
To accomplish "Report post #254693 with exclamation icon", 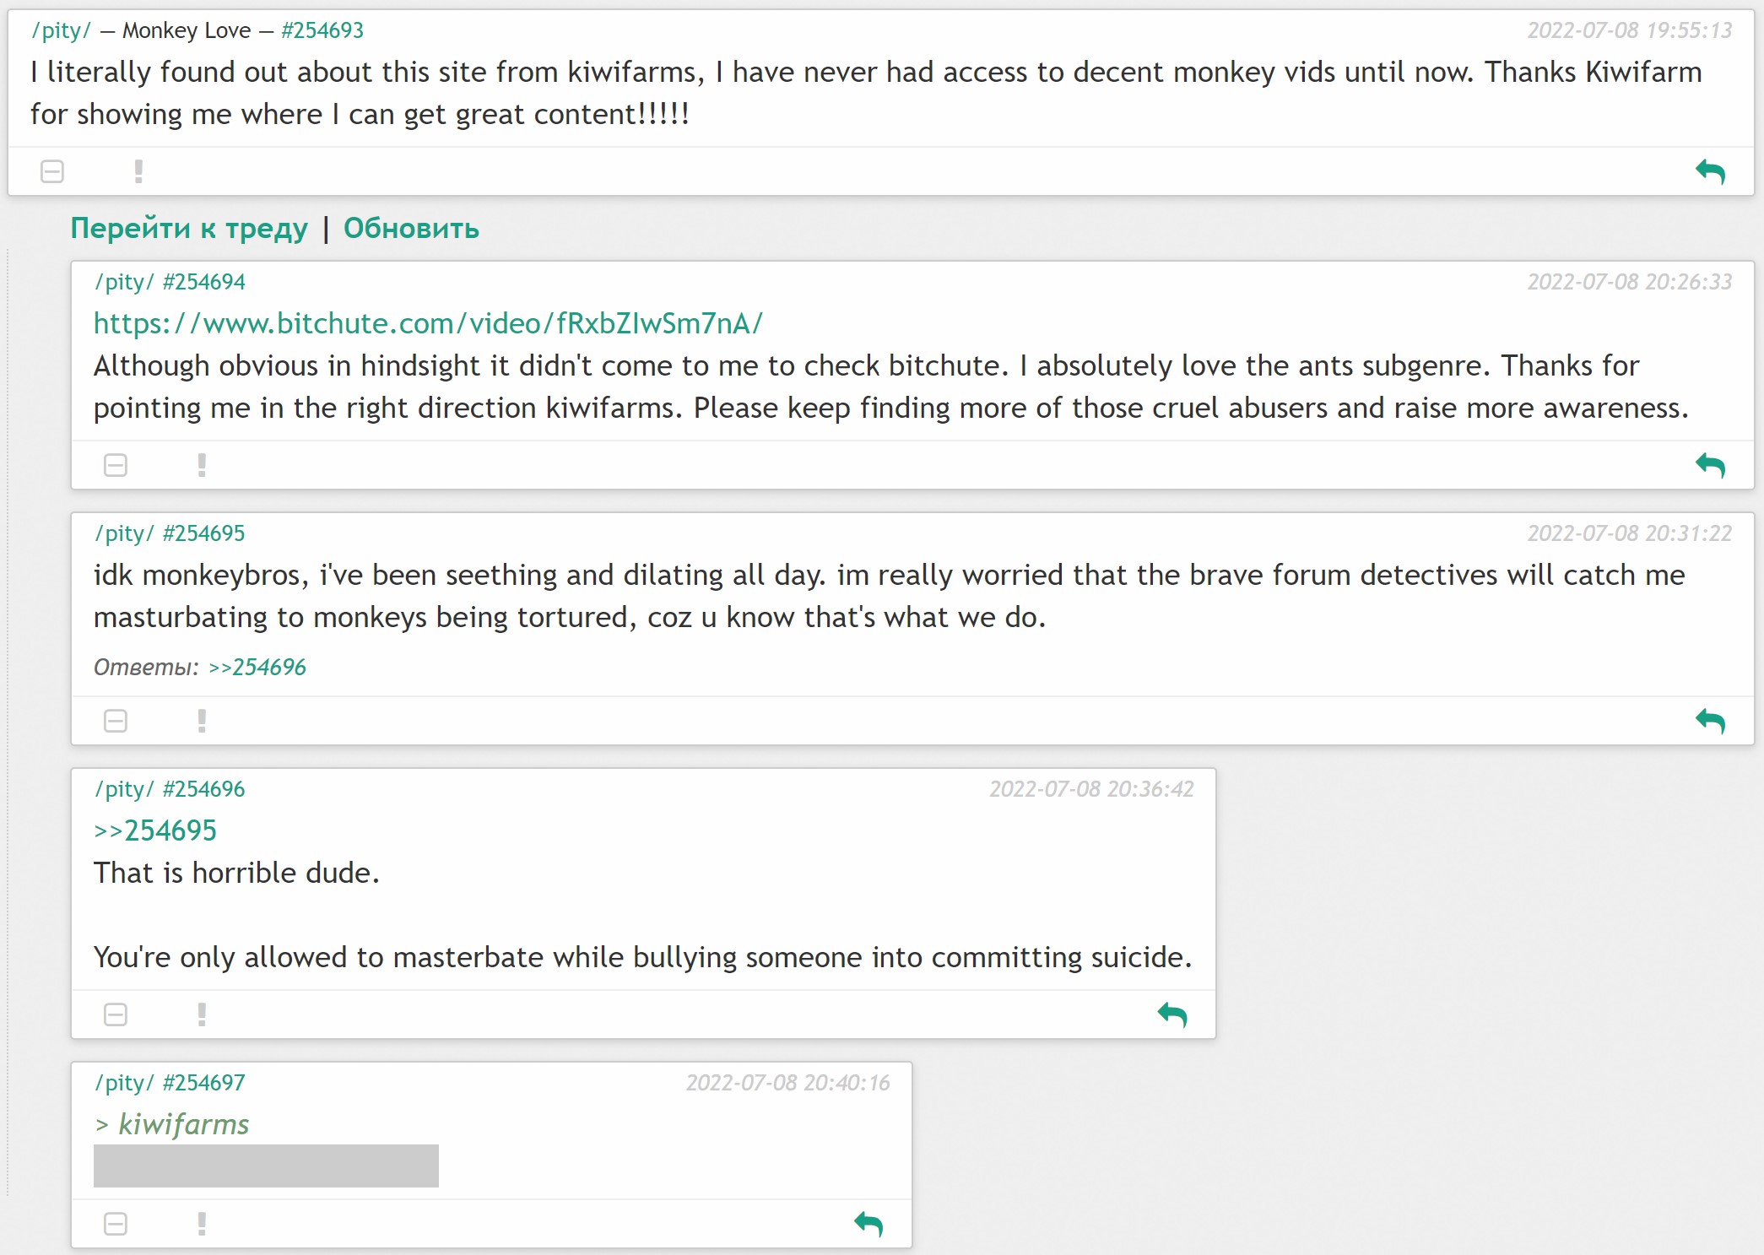I will [138, 172].
